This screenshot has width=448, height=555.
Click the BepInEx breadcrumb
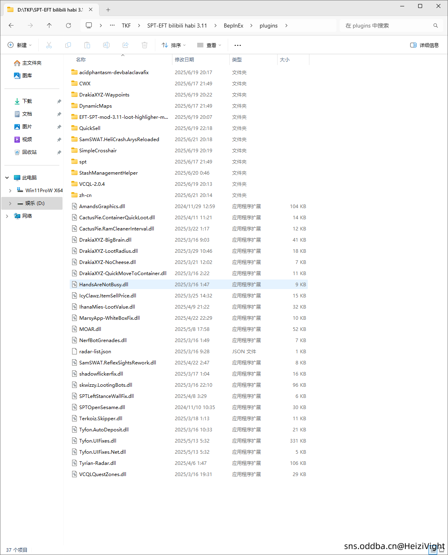(233, 26)
